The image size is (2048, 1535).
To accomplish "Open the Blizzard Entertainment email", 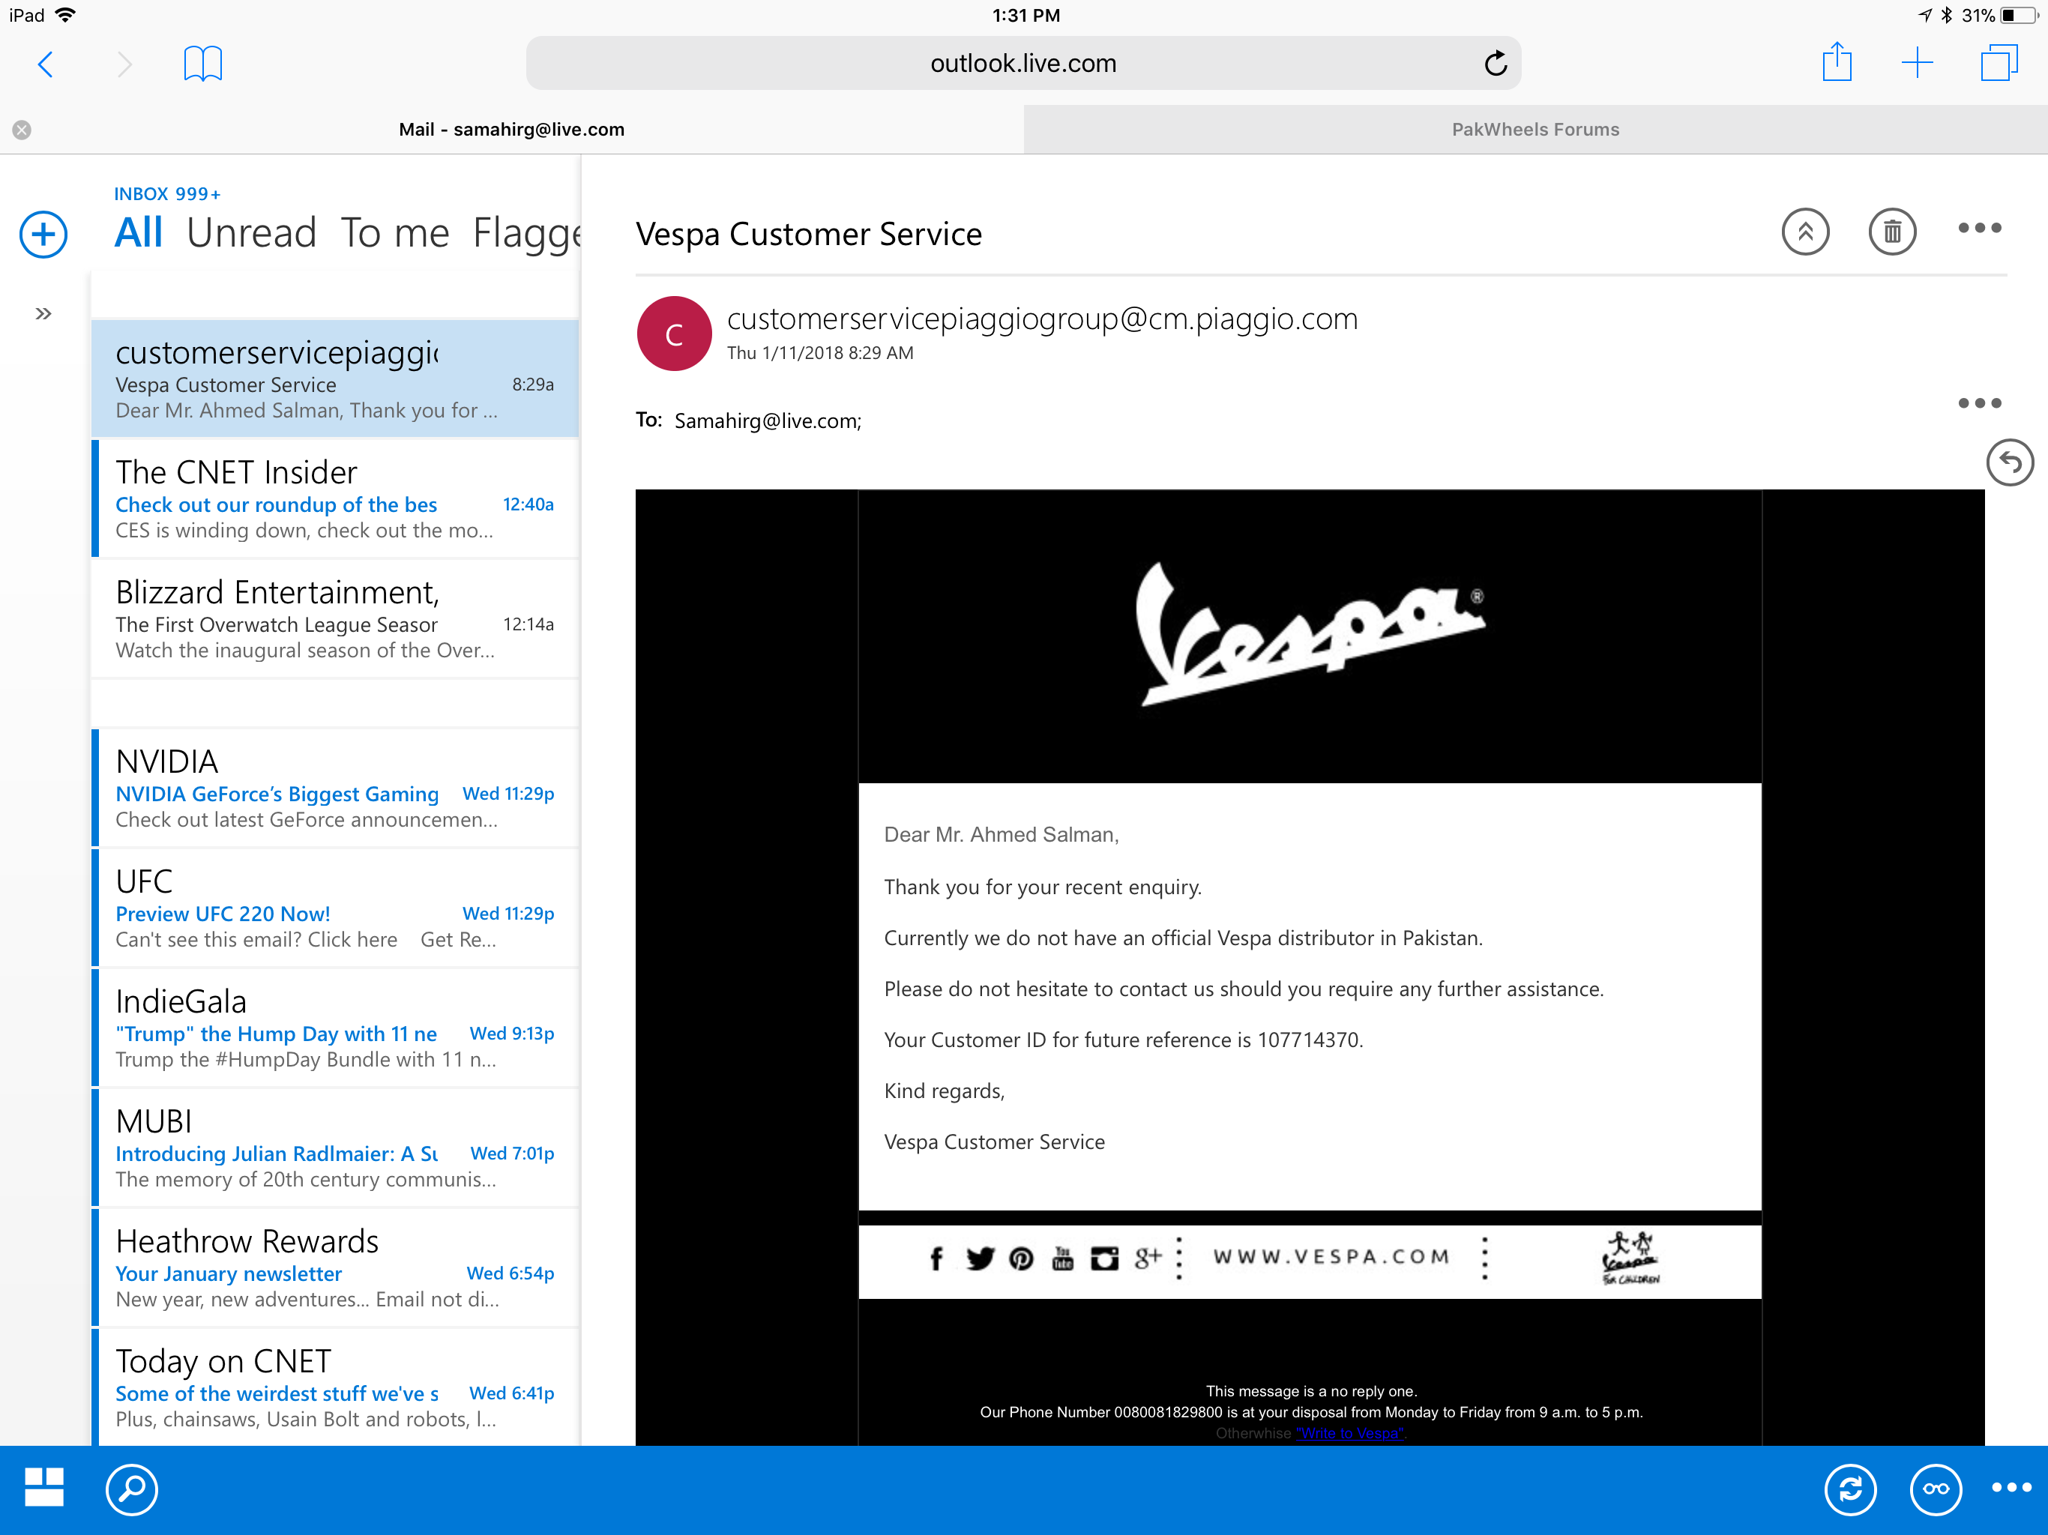I will tap(335, 618).
